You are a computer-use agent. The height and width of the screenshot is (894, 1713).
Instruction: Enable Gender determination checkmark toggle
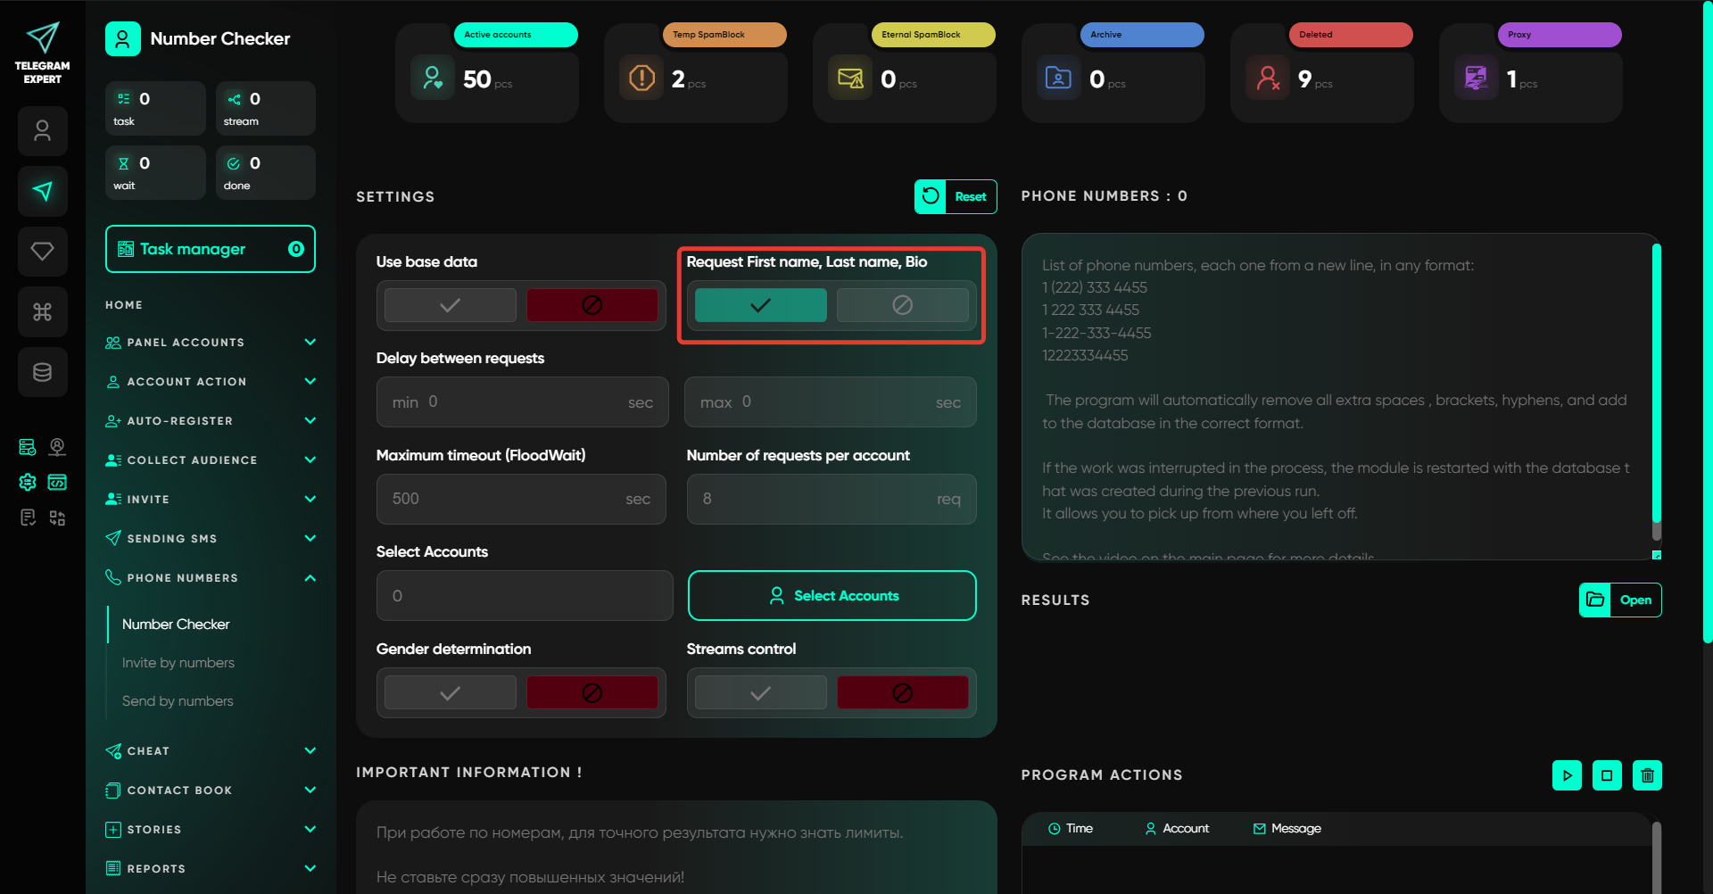click(451, 693)
